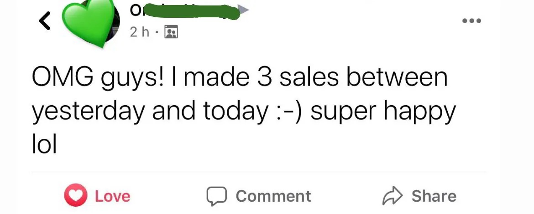Click the friends audience icon
534x214 pixels.
171,32
